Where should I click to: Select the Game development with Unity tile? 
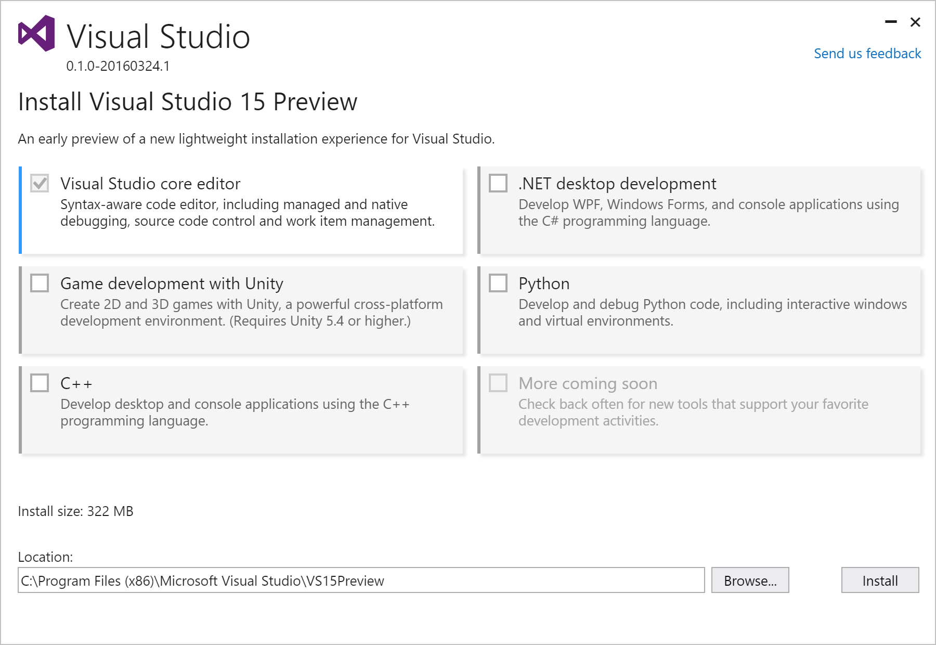click(x=242, y=309)
